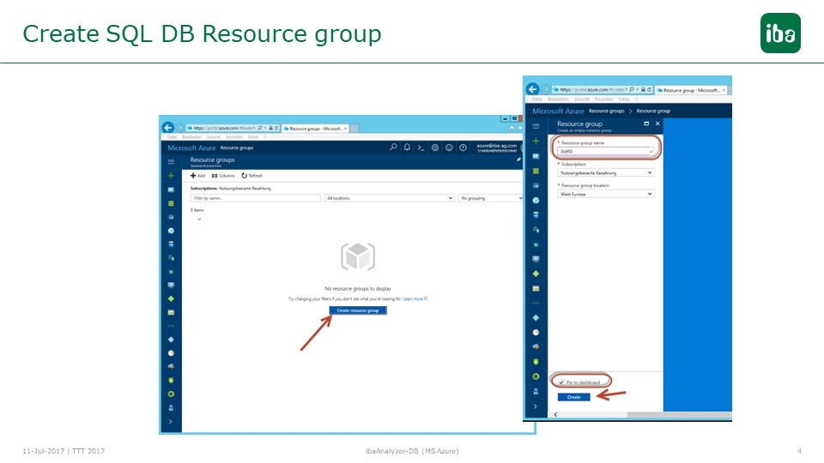
Task: Click Dashboard icon in right window sidebar
Action: [536, 156]
